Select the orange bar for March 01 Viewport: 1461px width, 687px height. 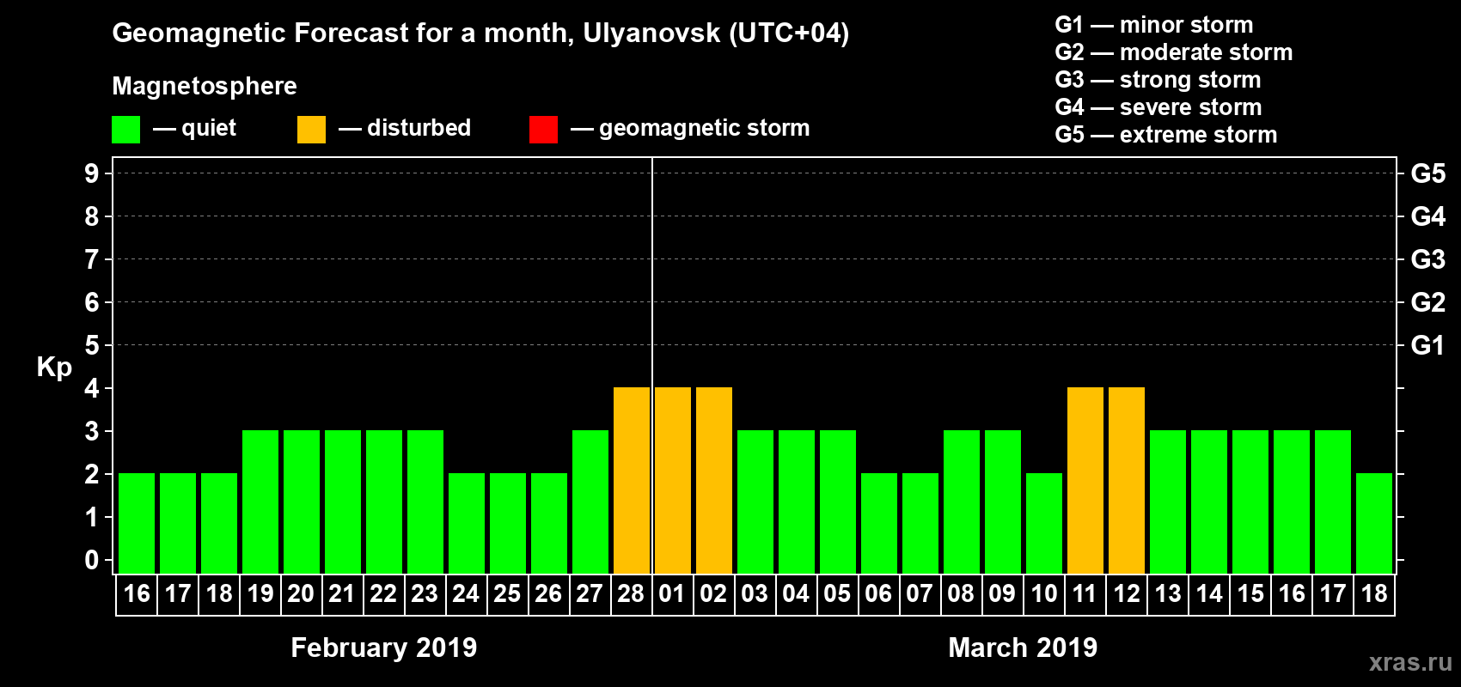coord(673,480)
